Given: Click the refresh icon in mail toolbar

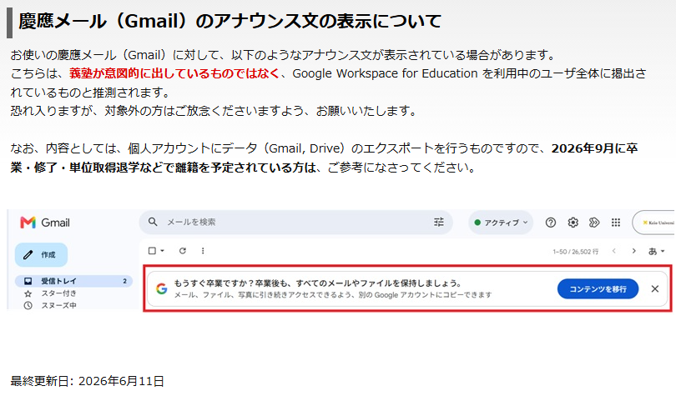Looking at the screenshot, I should tap(183, 251).
